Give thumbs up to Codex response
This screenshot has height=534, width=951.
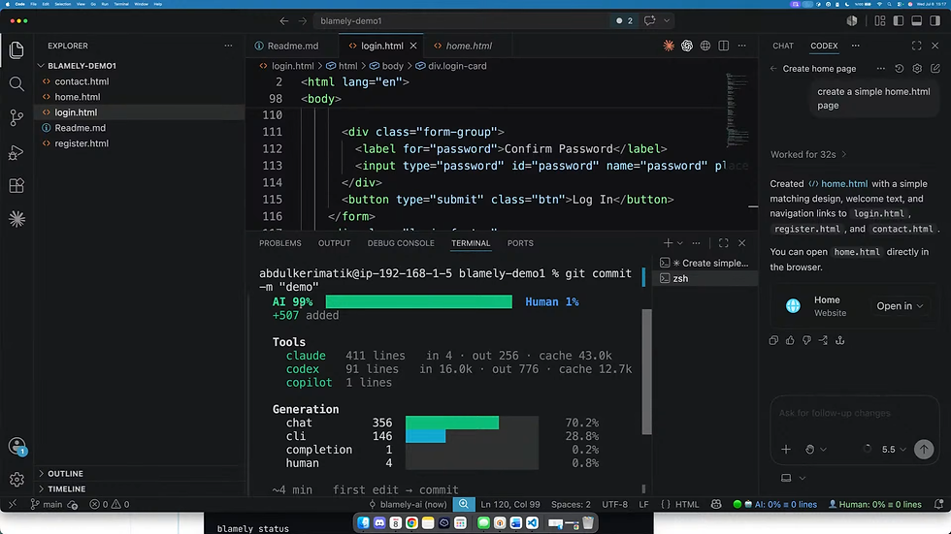(790, 340)
